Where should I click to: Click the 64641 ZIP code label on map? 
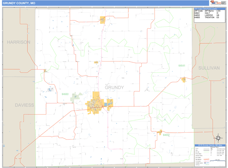tap(182, 66)
